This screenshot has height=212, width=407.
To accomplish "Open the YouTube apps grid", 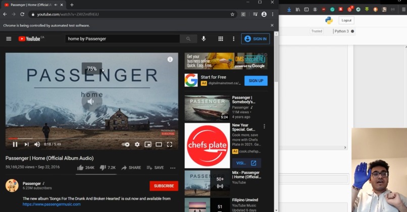I will [x=221, y=39].
